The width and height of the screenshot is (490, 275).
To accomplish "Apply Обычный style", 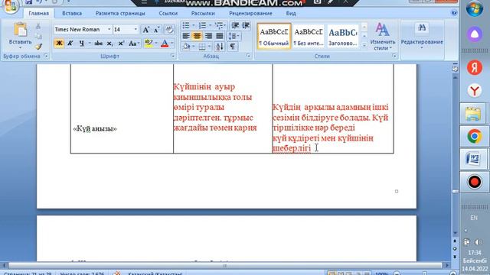I will (x=274, y=36).
